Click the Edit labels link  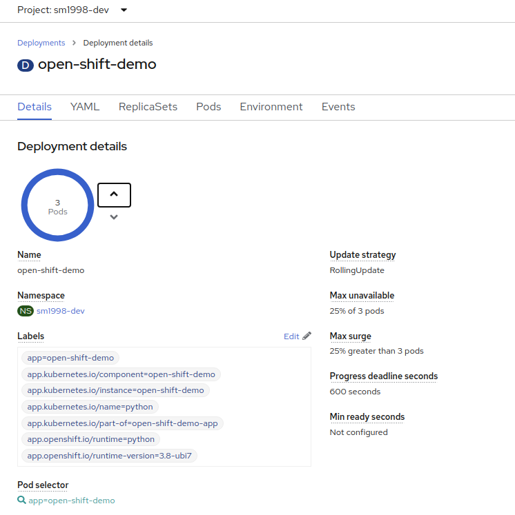(x=291, y=336)
